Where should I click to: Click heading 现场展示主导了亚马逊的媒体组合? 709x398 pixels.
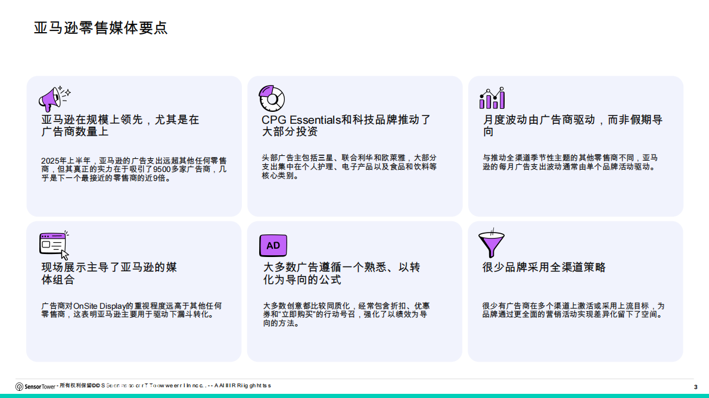tap(109, 274)
